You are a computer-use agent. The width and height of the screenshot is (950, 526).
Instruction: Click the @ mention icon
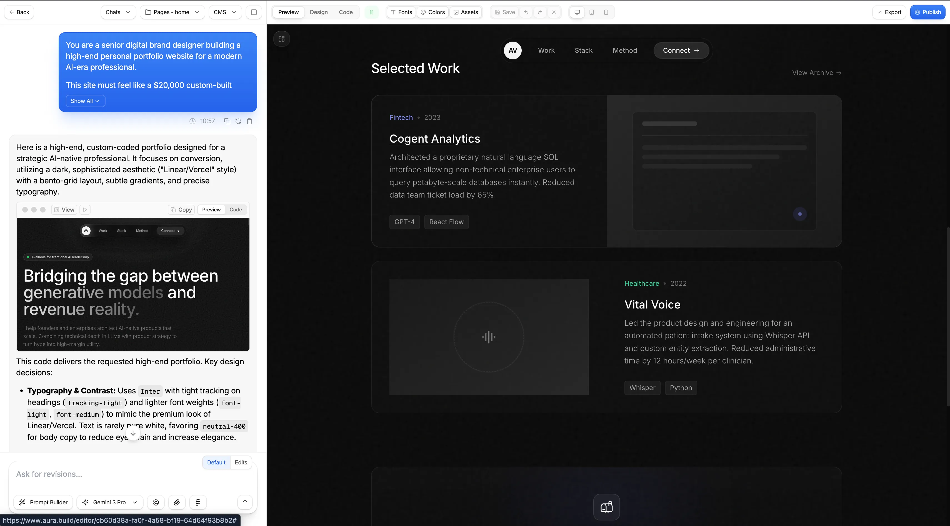156,502
